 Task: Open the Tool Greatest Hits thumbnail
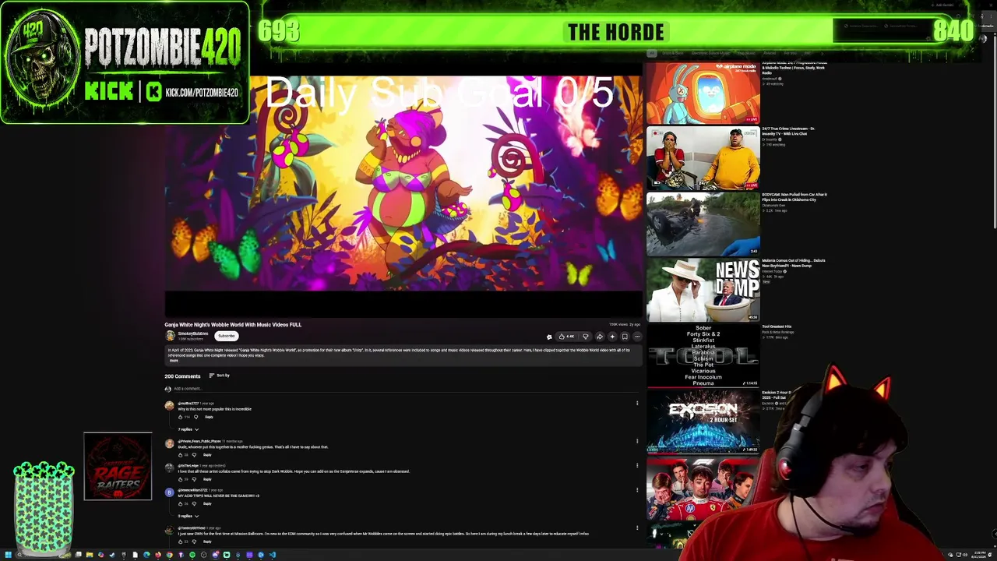coord(703,355)
